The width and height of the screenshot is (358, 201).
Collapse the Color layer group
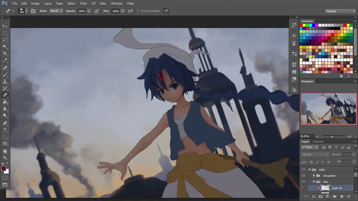(x=310, y=170)
